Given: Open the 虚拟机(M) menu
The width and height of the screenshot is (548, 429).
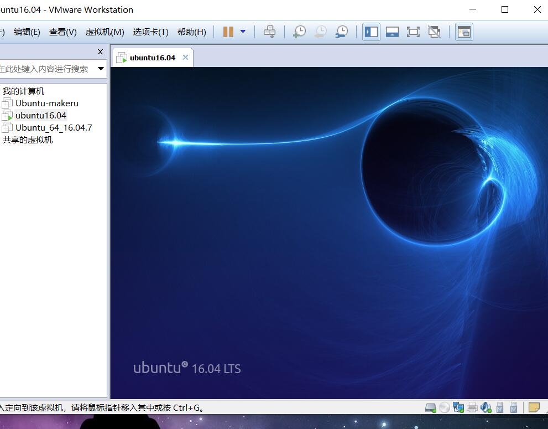Looking at the screenshot, I should pyautogui.click(x=104, y=32).
